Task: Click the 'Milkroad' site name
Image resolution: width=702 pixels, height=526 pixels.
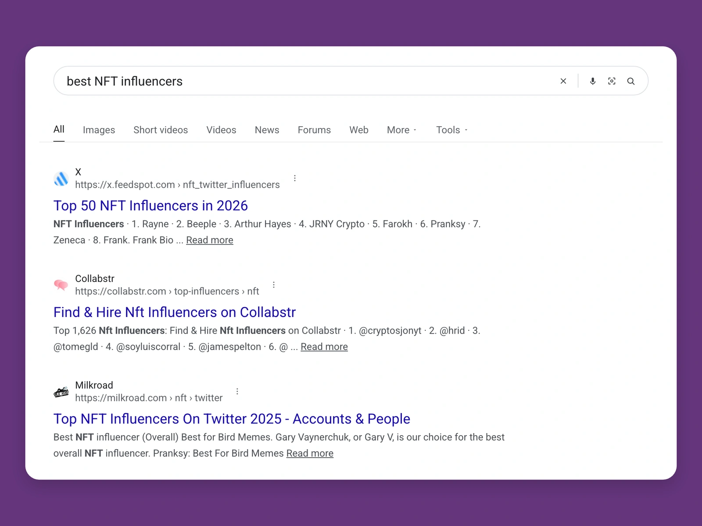Action: tap(94, 385)
